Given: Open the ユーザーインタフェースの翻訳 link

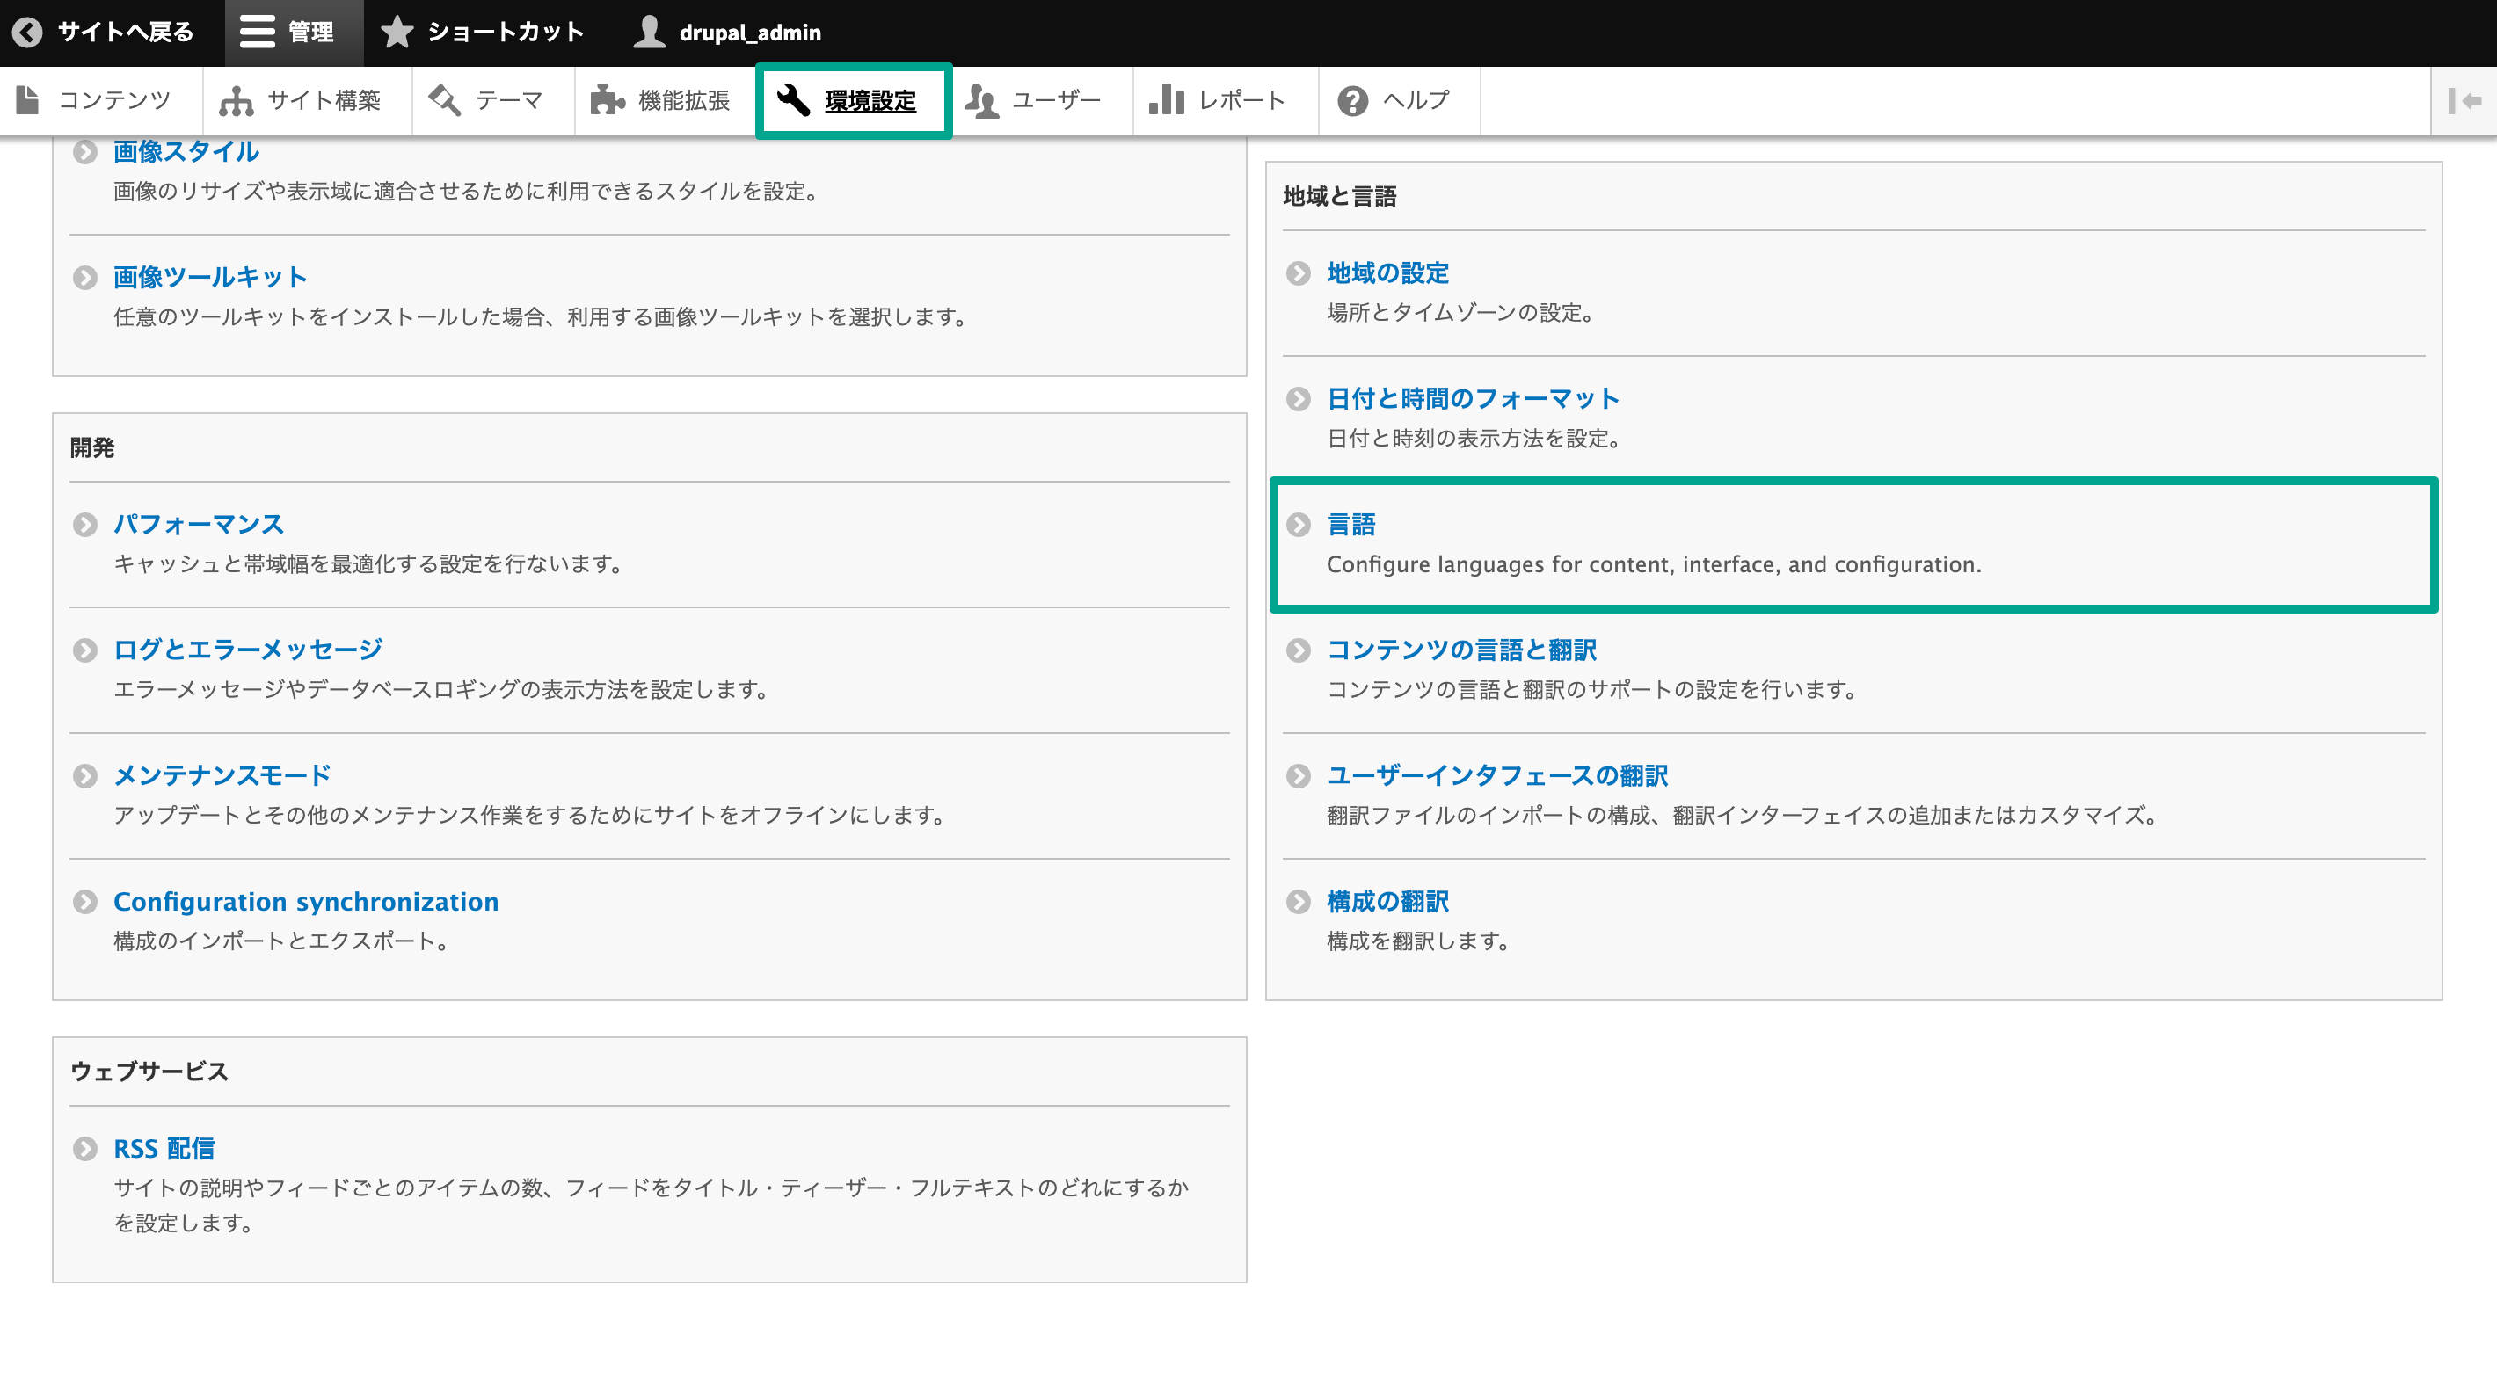Looking at the screenshot, I should [1497, 775].
